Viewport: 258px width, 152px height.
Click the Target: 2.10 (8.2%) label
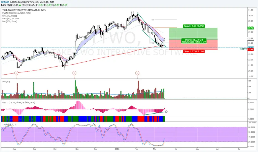(x=194, y=26)
